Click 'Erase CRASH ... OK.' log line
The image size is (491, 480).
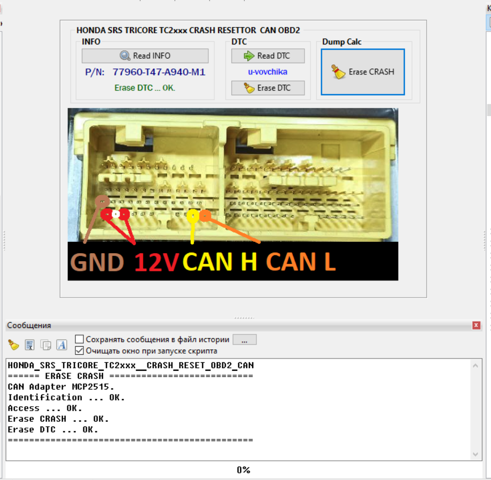coord(58,419)
